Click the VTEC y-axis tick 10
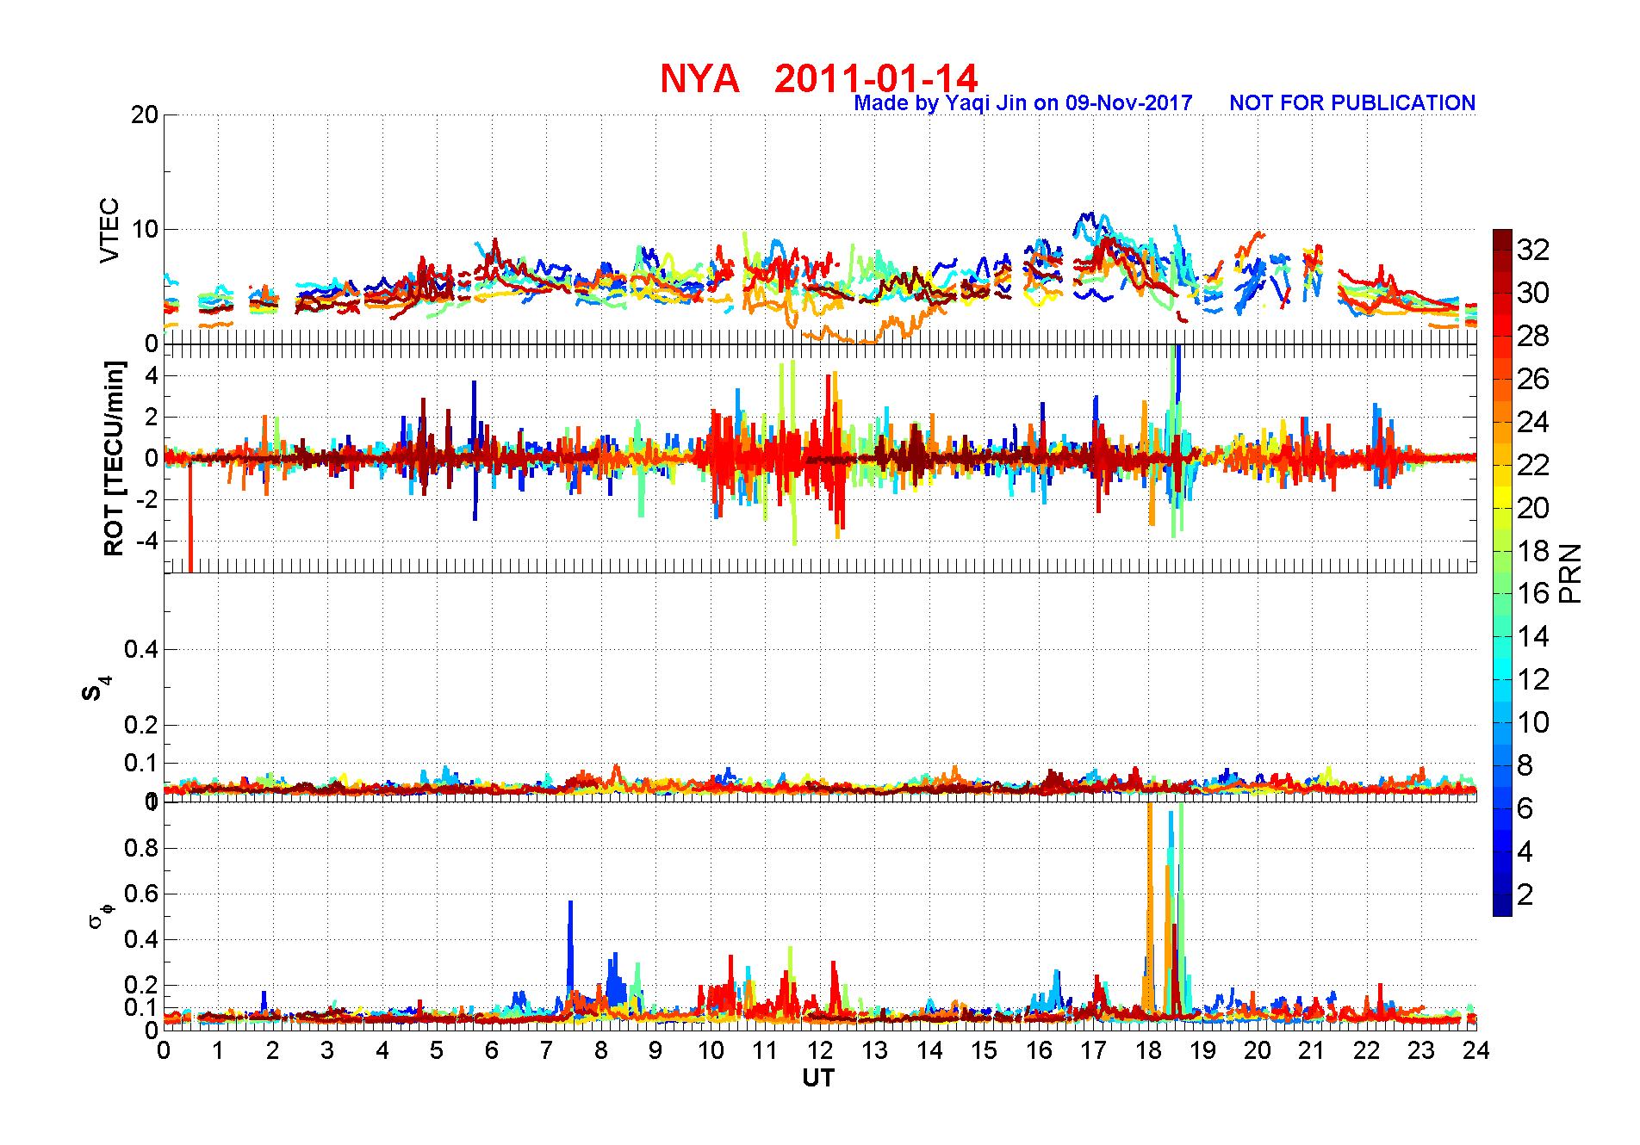Viewport: 1640px width, 1145px height. point(145,229)
